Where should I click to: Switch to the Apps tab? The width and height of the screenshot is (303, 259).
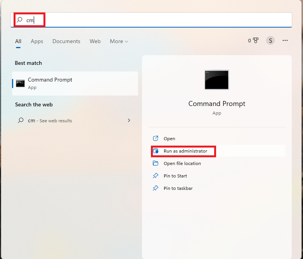tap(37, 41)
